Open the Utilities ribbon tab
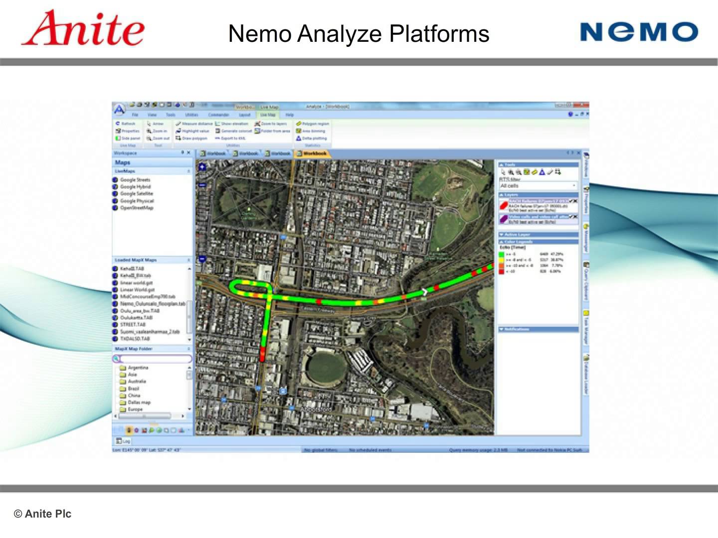This screenshot has width=718, height=538. coord(191,115)
